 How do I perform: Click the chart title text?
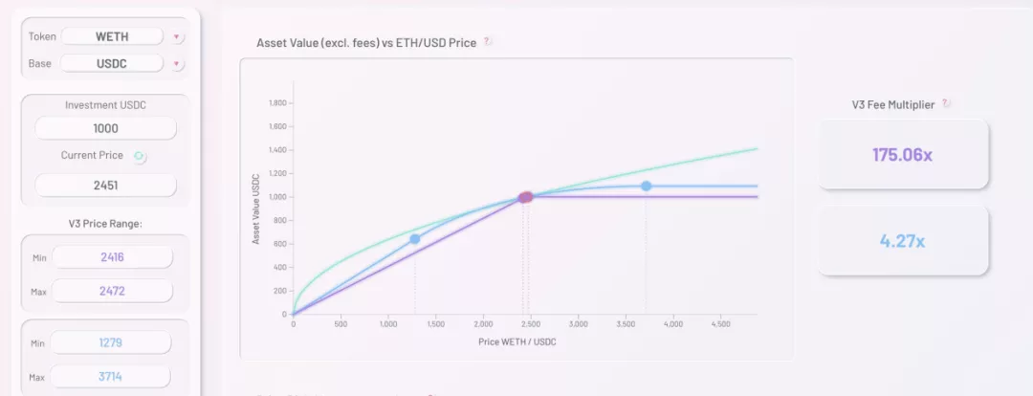pos(367,43)
